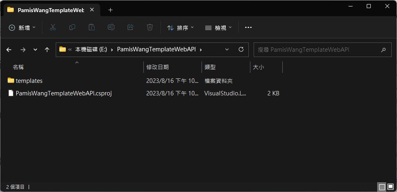Click the search magnifier icon
This screenshot has height=192, width=397.
(x=383, y=50)
